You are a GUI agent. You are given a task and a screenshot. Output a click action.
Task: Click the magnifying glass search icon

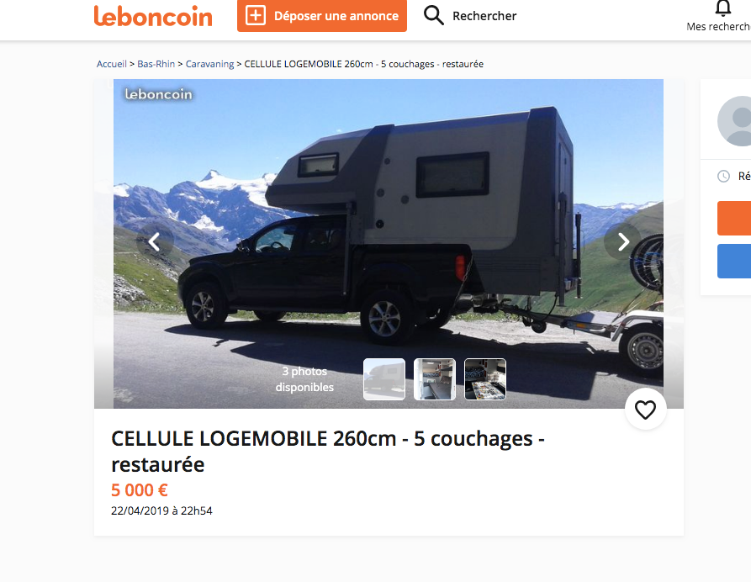[433, 15]
